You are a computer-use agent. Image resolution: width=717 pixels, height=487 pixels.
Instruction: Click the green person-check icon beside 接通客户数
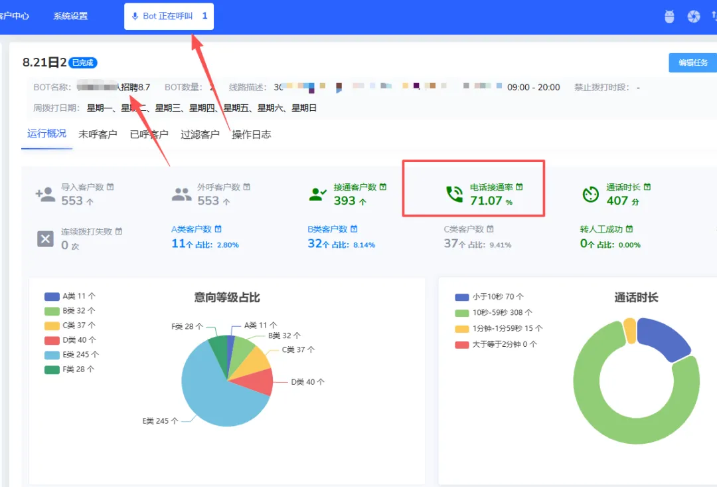pos(317,193)
